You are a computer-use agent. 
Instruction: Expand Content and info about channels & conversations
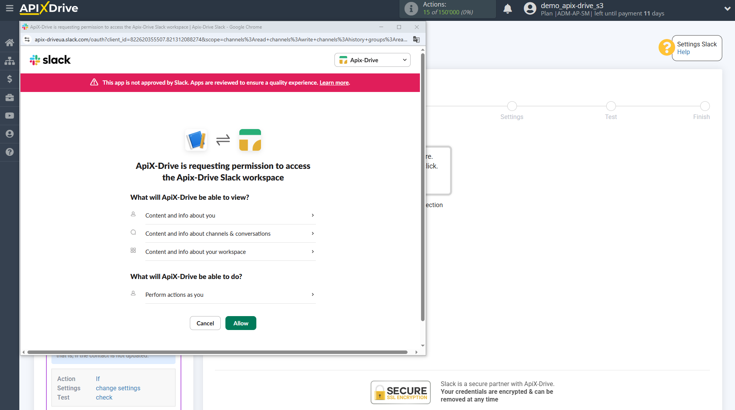click(x=230, y=233)
